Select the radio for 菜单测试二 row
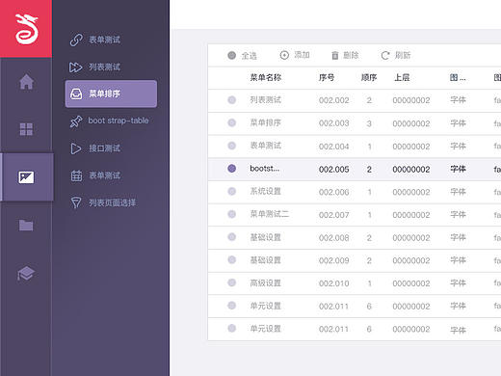The width and height of the screenshot is (501, 376). tap(231, 214)
